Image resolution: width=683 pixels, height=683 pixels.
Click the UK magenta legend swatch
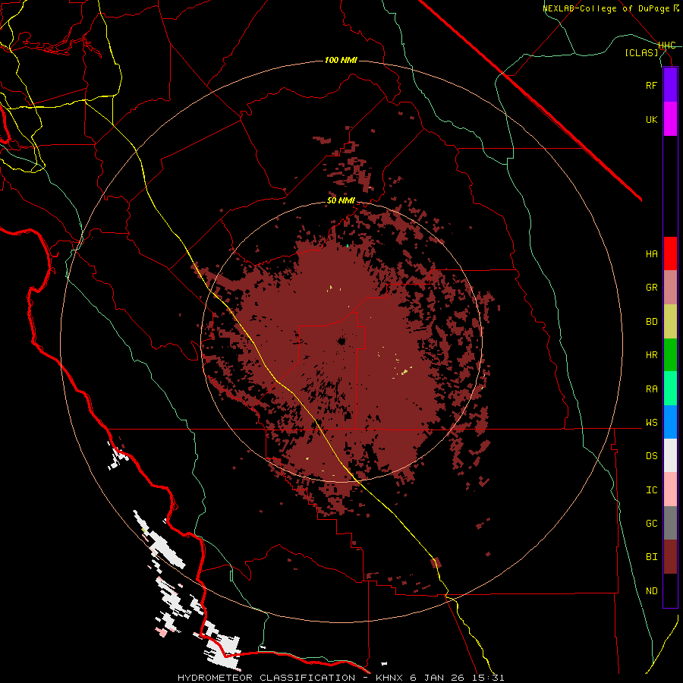(x=670, y=119)
